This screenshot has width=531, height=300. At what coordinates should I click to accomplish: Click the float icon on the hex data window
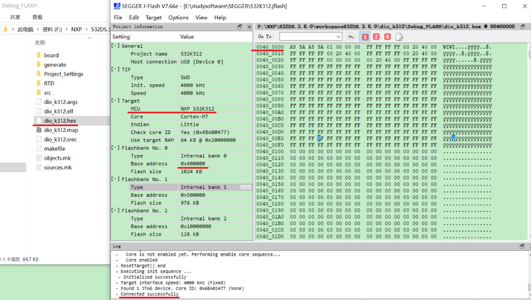[x=522, y=26]
